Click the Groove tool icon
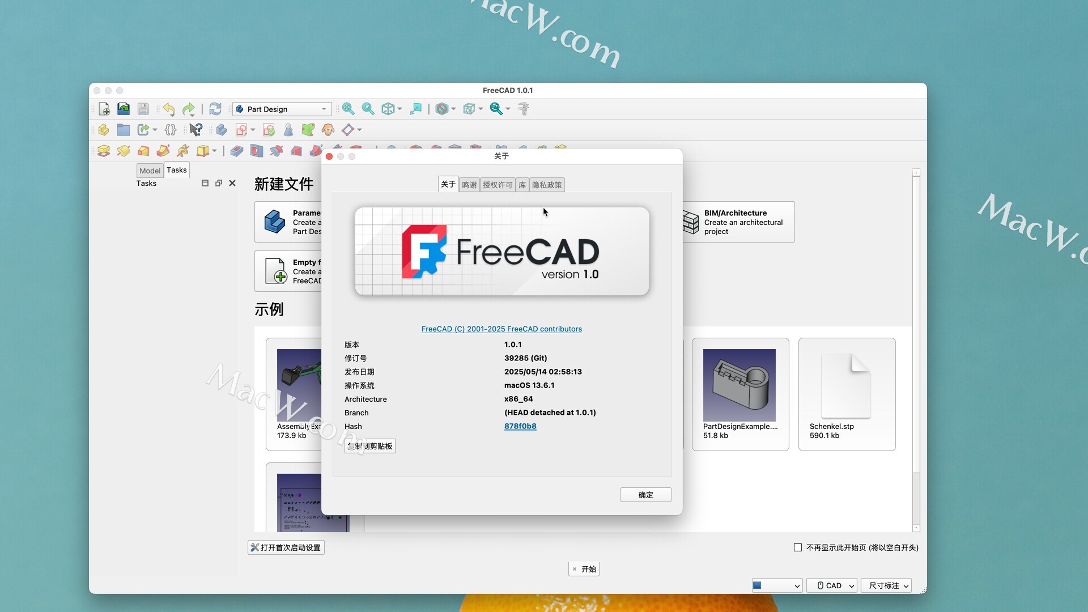Screen dimensions: 1088x612 [x=277, y=151]
